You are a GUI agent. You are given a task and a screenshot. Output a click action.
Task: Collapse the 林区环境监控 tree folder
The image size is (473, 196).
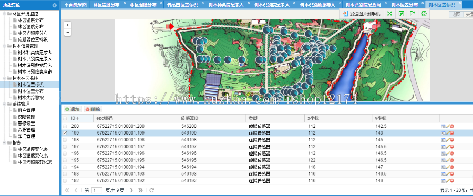click(x=4, y=14)
